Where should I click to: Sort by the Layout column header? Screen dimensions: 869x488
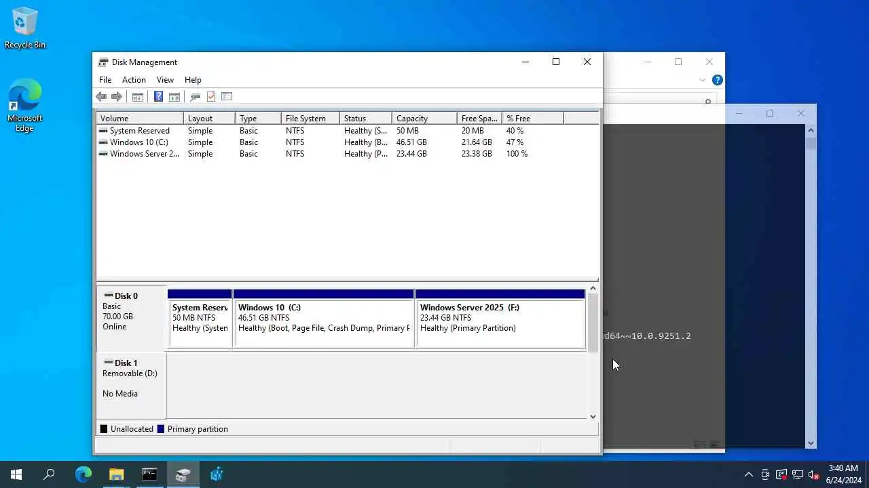click(x=209, y=119)
